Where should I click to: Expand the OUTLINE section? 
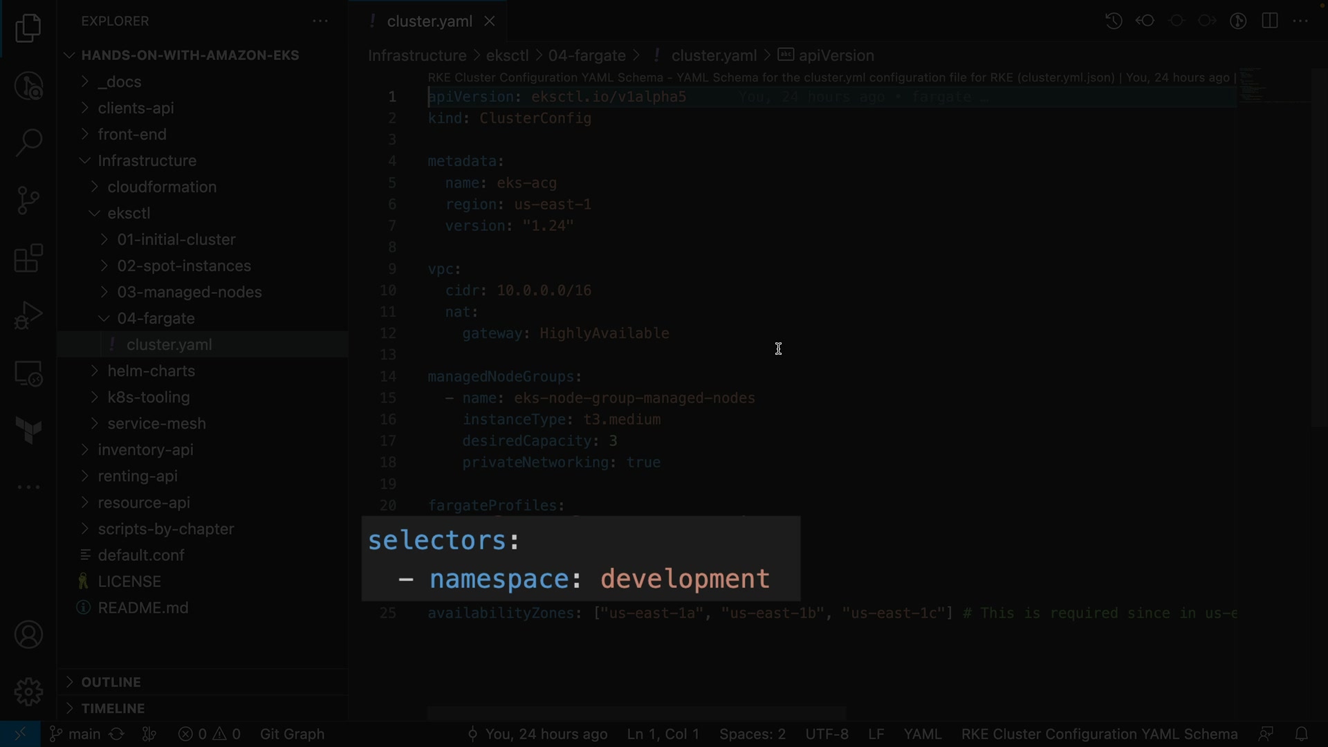pos(111,682)
